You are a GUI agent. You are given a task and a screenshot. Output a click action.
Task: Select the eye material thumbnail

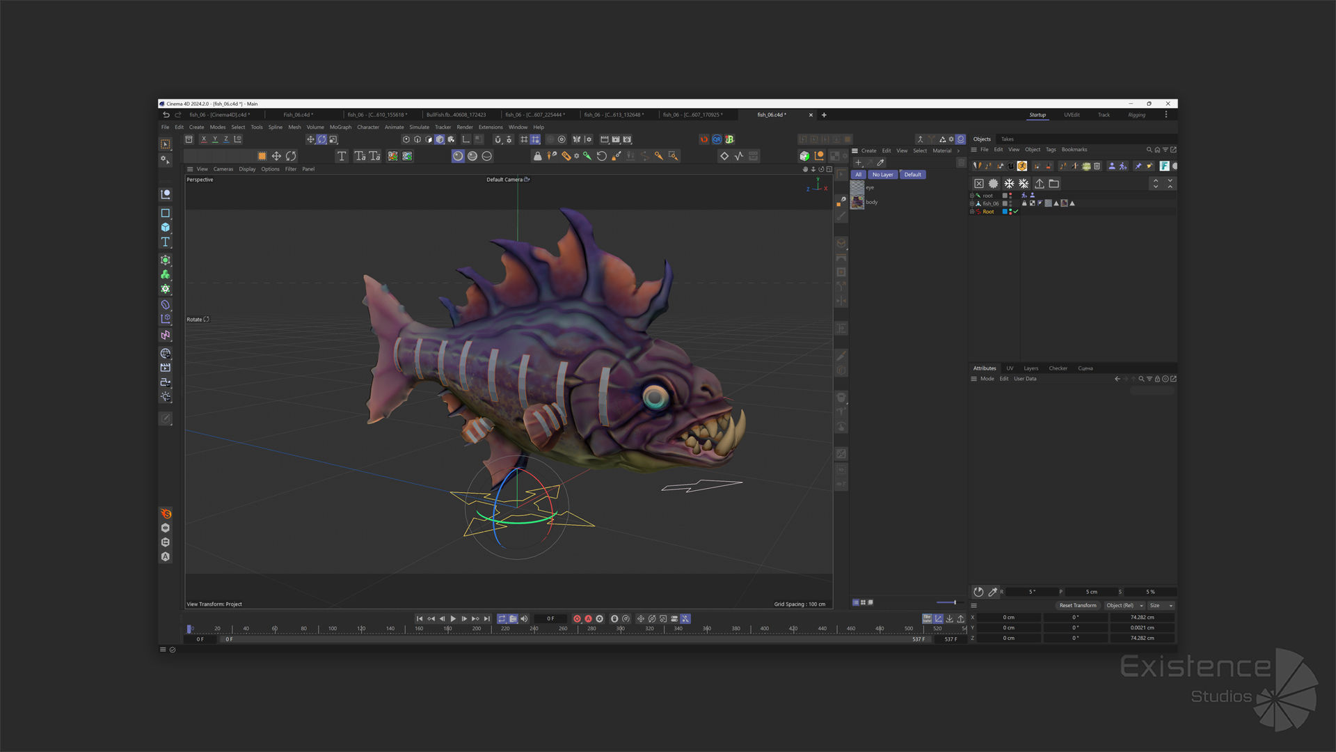pyautogui.click(x=857, y=187)
